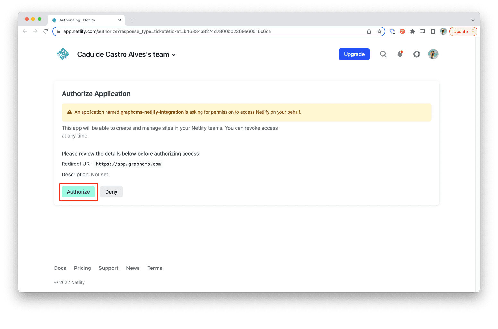Open the Pricing footer link

82,268
